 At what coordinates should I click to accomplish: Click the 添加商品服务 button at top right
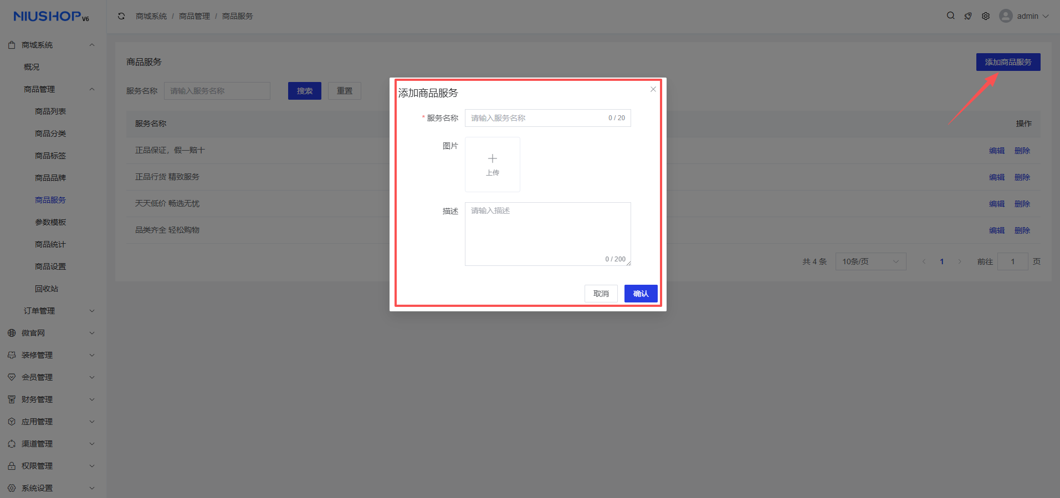click(x=1008, y=62)
